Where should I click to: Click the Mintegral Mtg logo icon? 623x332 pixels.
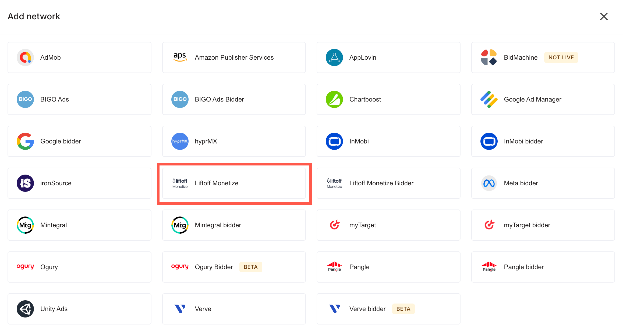pyautogui.click(x=25, y=225)
